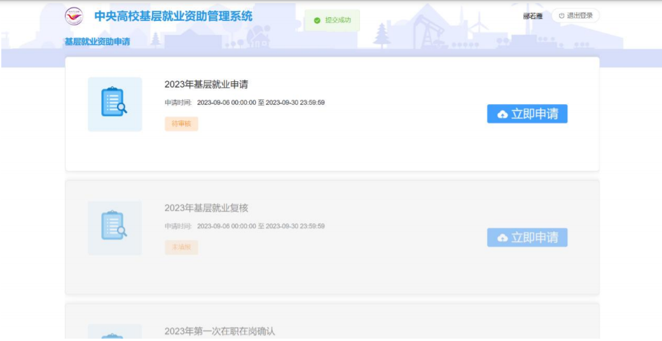The image size is (662, 341).
Task: Click the system logo emblem in the header
Action: pos(74,16)
